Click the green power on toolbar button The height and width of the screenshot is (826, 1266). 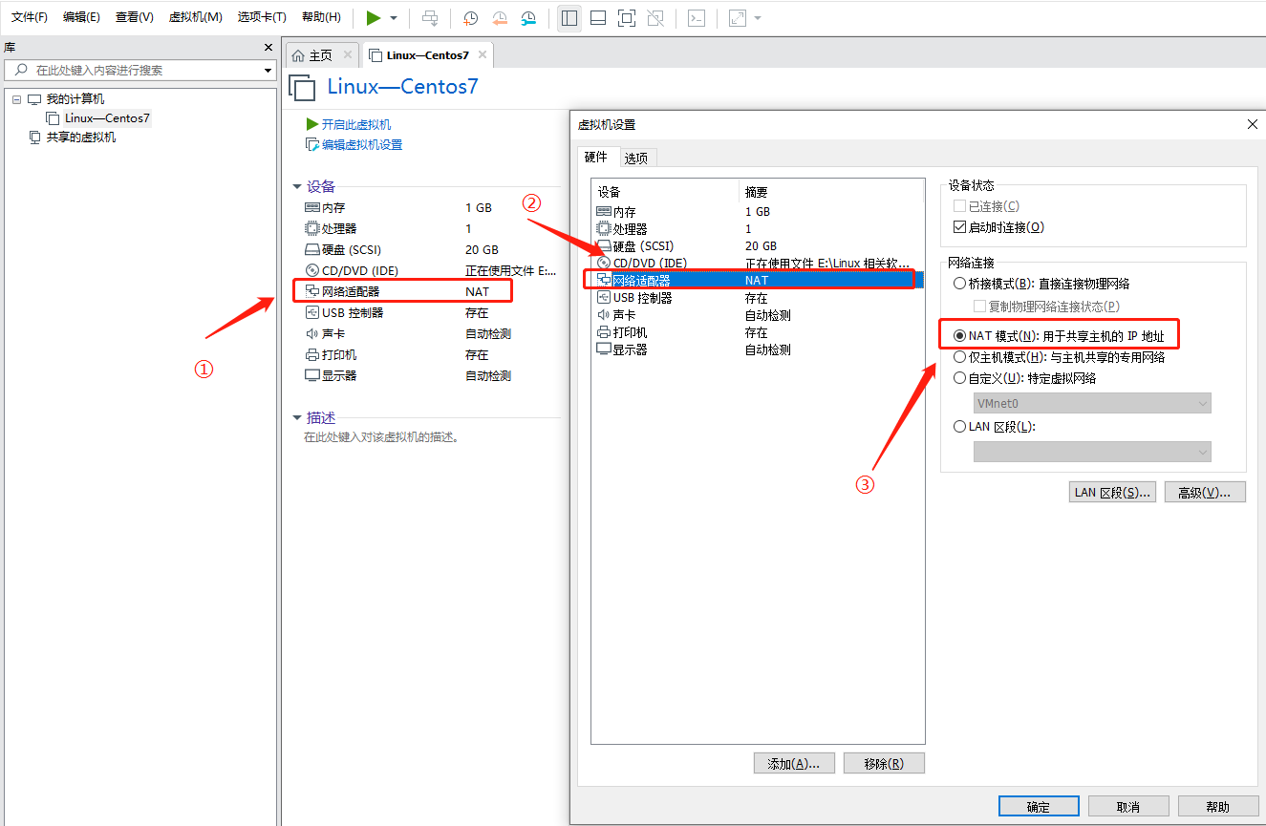click(x=374, y=18)
